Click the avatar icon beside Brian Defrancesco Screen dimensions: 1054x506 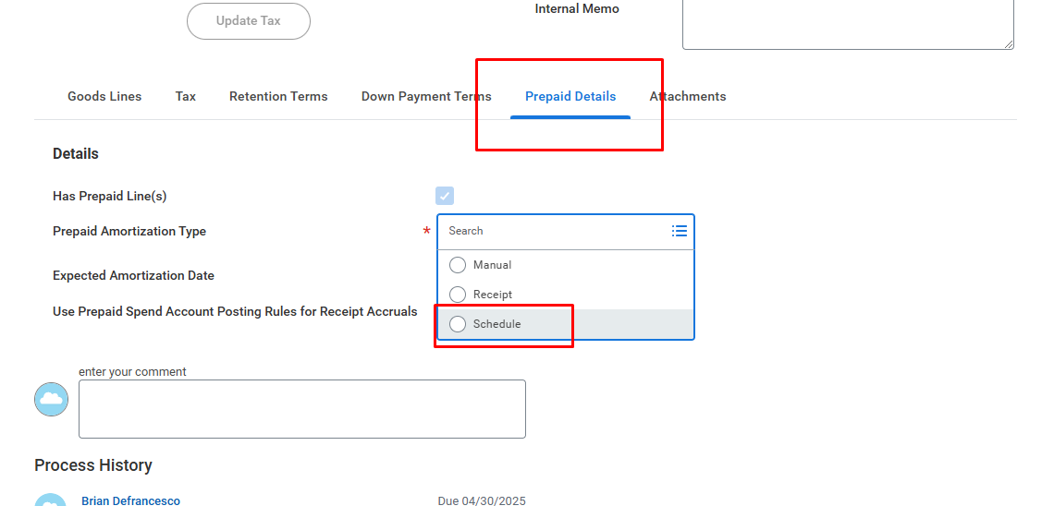52,500
